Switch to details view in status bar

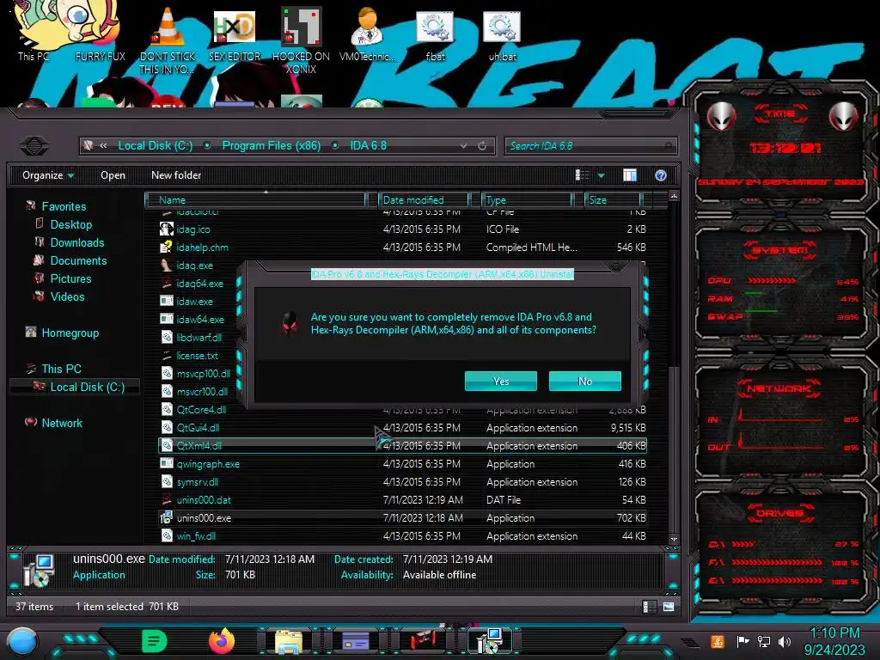pos(649,606)
